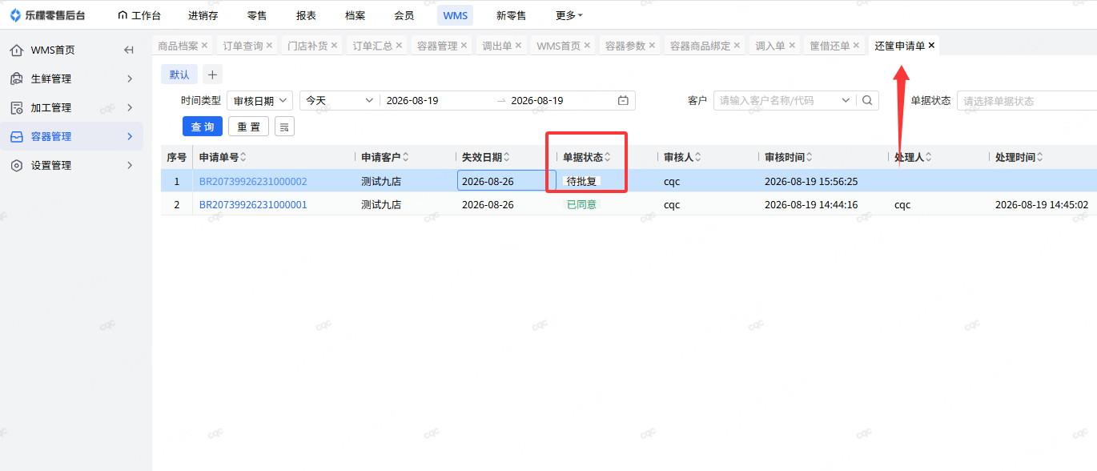Close the 筐借还单 tab
Screen dimensions: 1097x471
point(856,46)
